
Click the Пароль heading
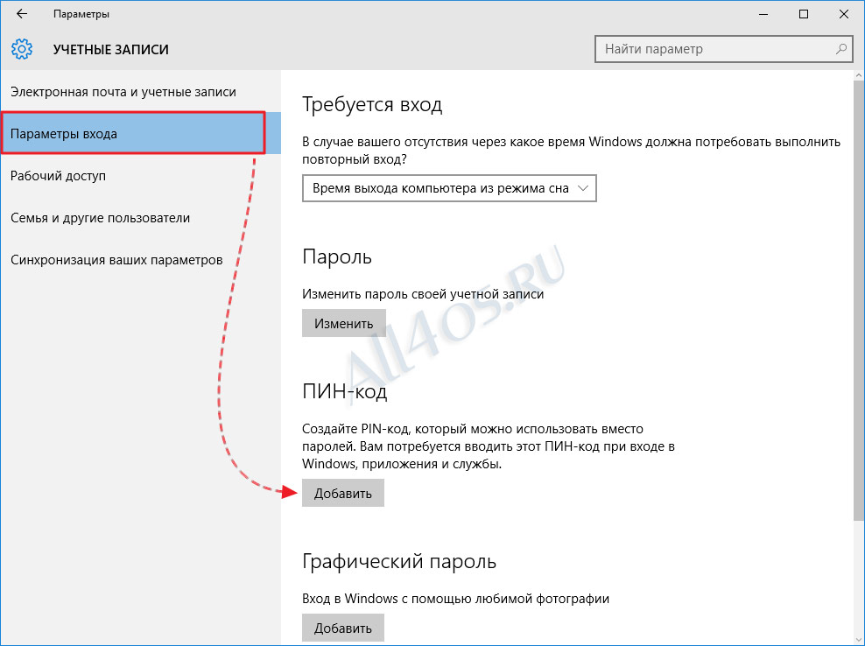pos(337,256)
